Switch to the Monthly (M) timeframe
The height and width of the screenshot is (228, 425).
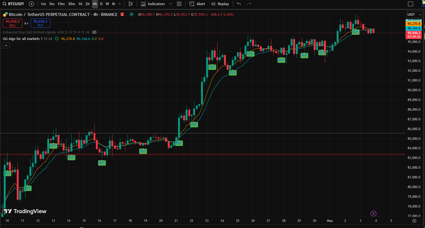tap(113, 4)
